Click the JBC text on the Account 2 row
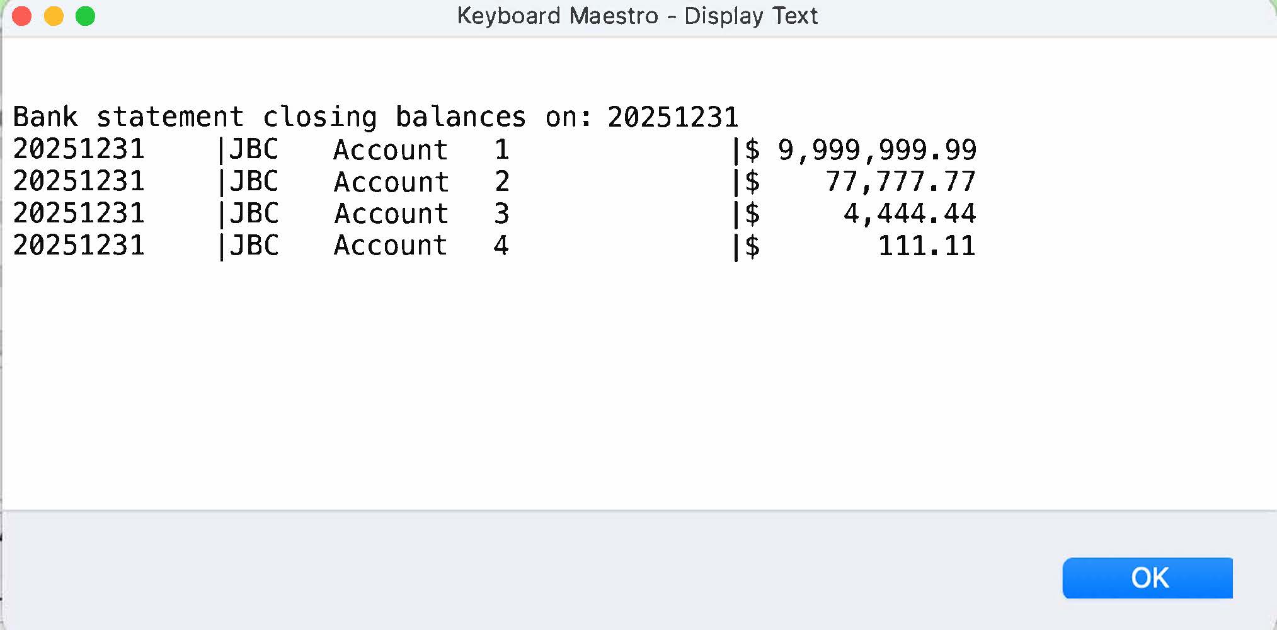 pos(254,182)
